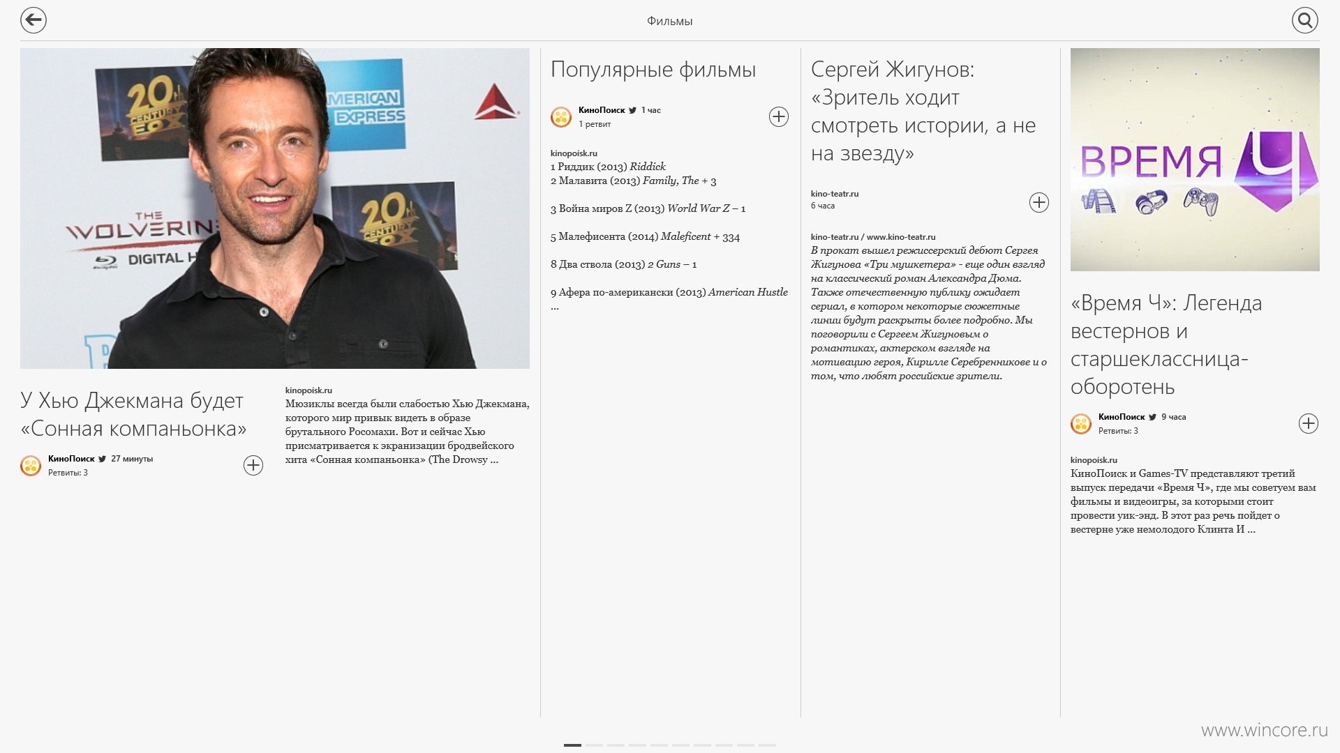Image resolution: width=1340 pixels, height=753 pixels.
Task: Open the Время Ч banner image
Action: point(1195,160)
